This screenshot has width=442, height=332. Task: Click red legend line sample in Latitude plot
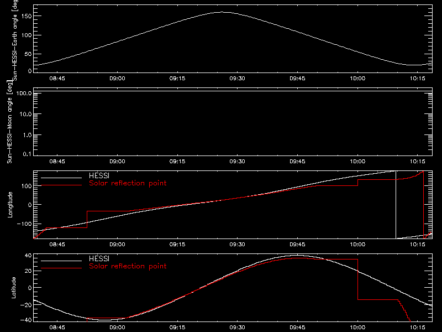61,268
